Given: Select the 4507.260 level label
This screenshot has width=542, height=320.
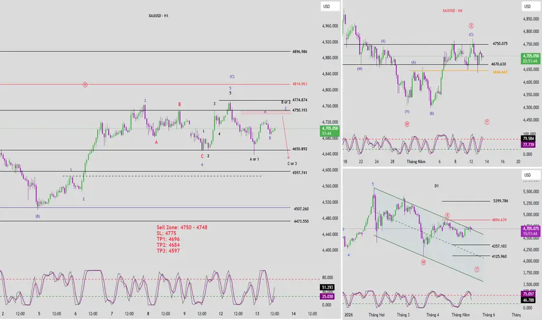Looking at the screenshot, I should tap(301, 209).
